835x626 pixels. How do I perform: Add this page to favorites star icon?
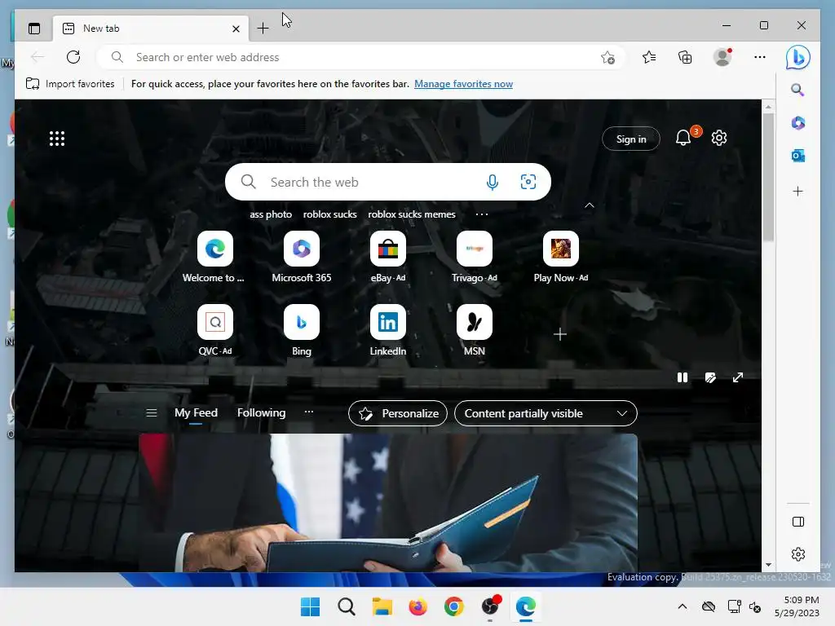pos(607,58)
